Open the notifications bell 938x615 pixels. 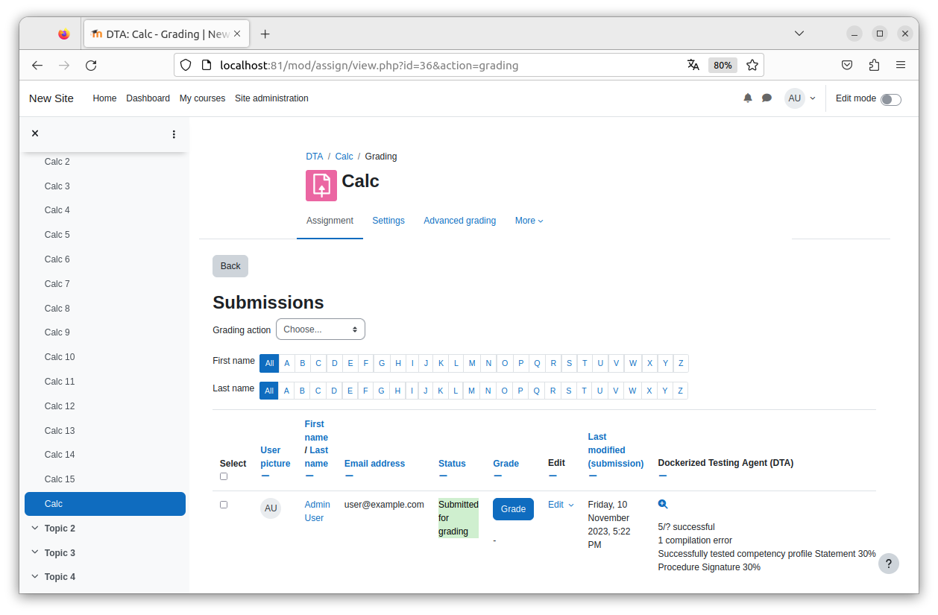tap(748, 98)
